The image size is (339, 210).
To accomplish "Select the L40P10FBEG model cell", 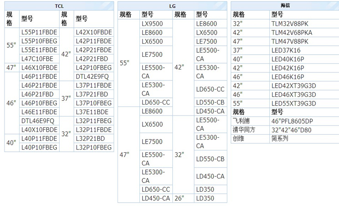I will click(39, 147).
